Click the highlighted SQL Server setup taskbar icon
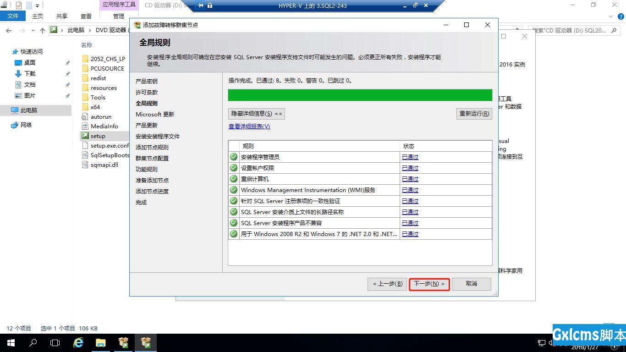This screenshot has width=626, height=352. 146,342
